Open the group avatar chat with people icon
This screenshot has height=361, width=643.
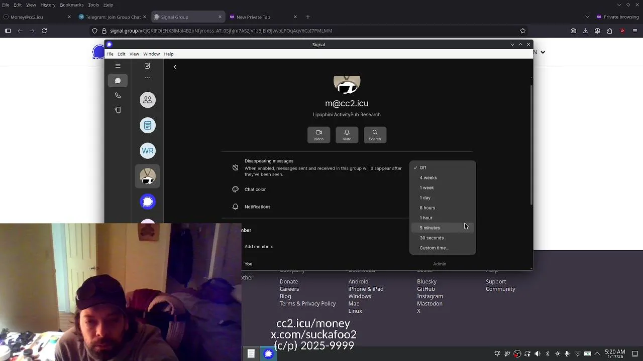click(x=148, y=100)
